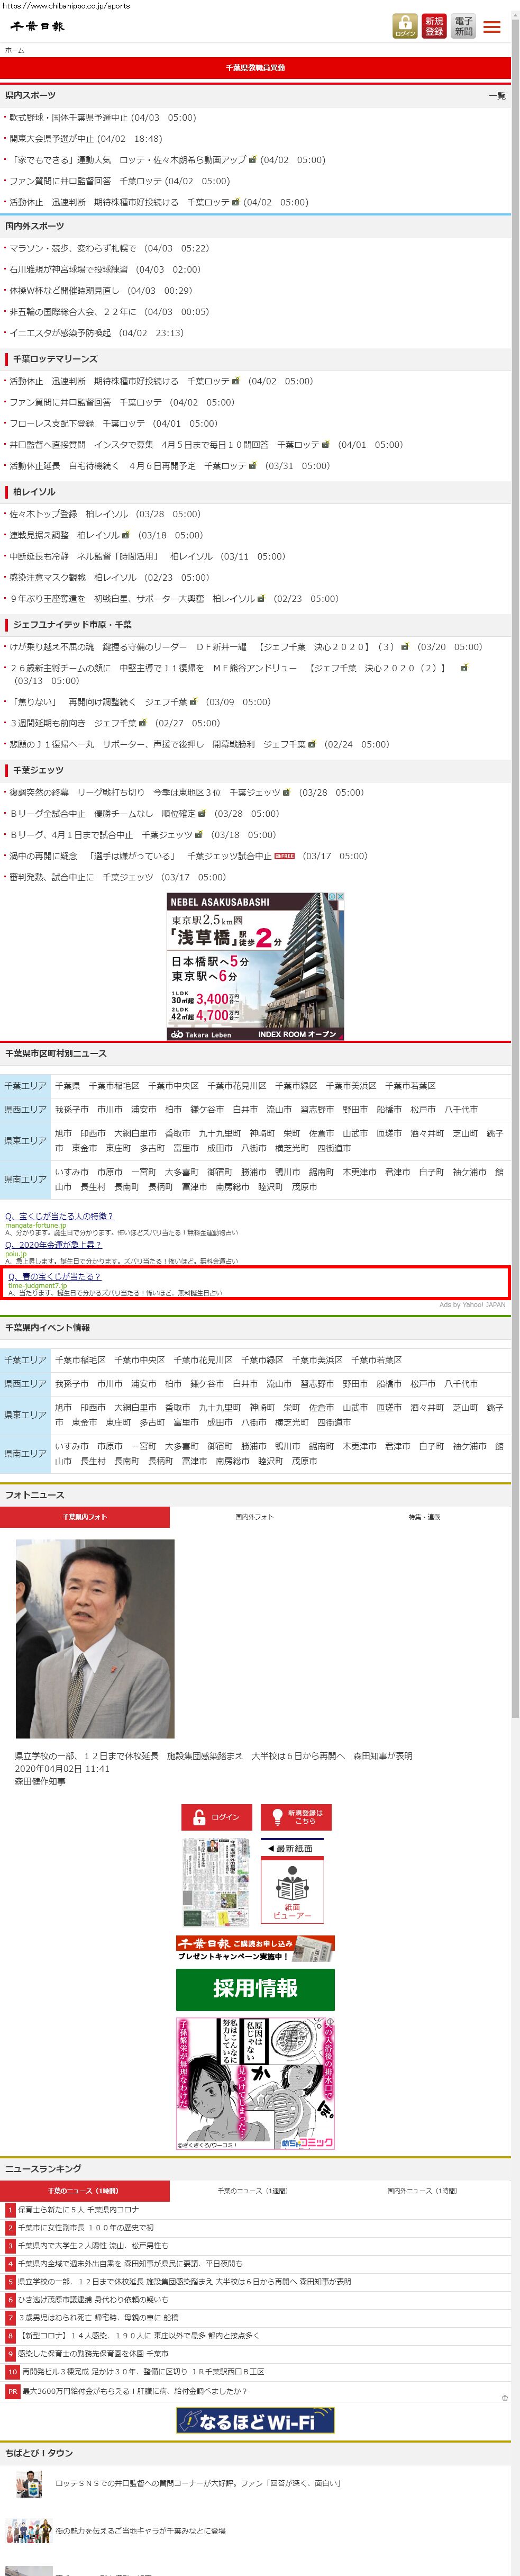This screenshot has height=2576, width=520.
Task: Select 千葉市稲毛区 in 市区町村別ニュース
Action: (x=114, y=1085)
